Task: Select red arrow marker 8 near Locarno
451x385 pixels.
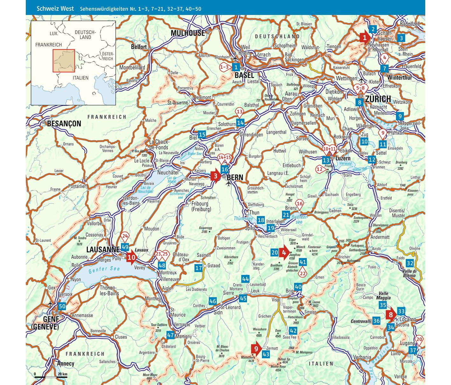Action: [391, 315]
